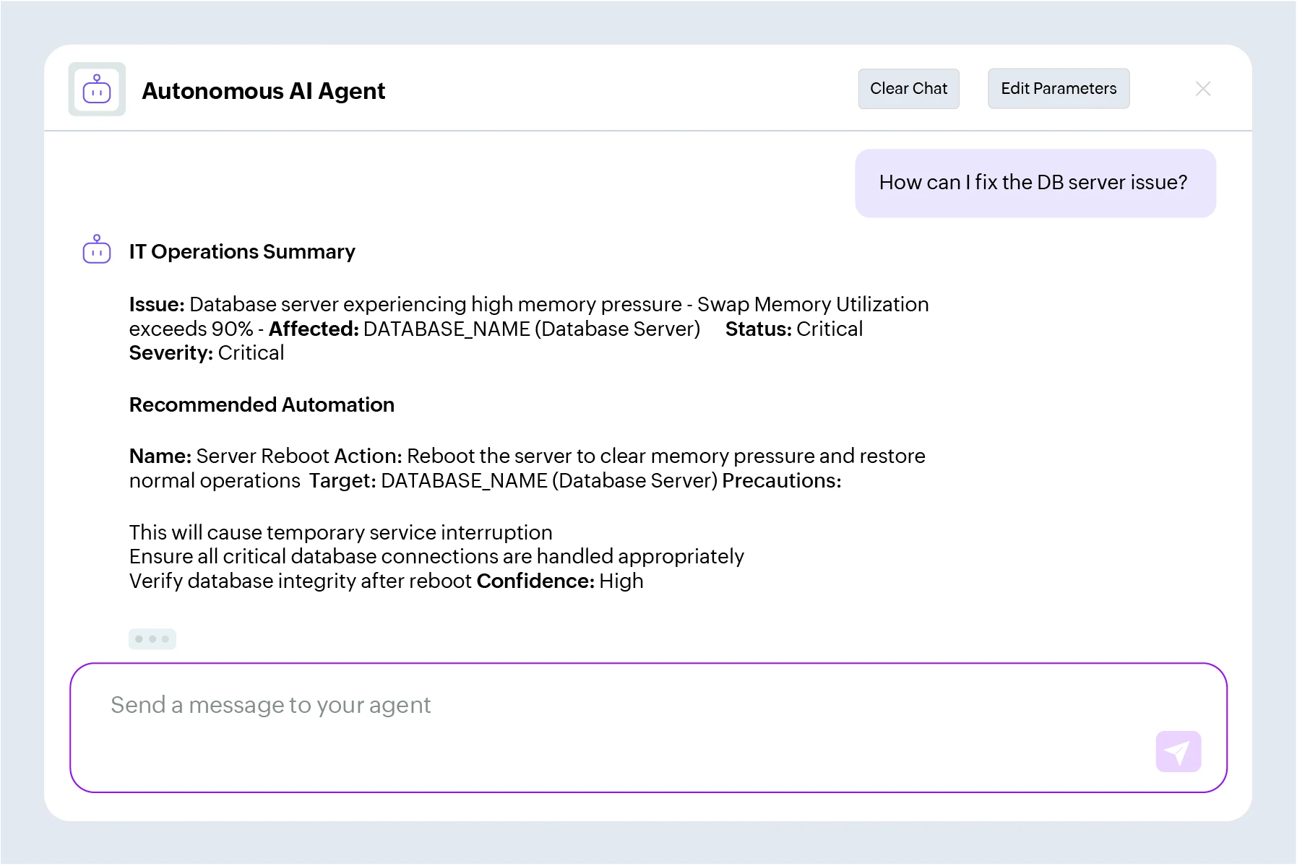
Task: Click the 'Autonomous AI Agent' title
Action: (x=264, y=91)
